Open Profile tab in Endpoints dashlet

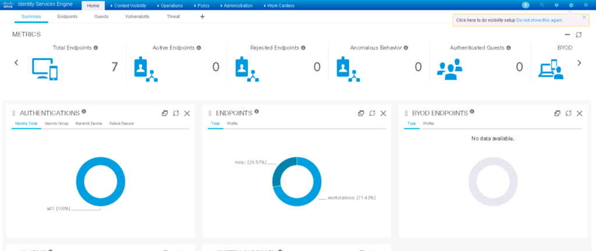[232, 123]
